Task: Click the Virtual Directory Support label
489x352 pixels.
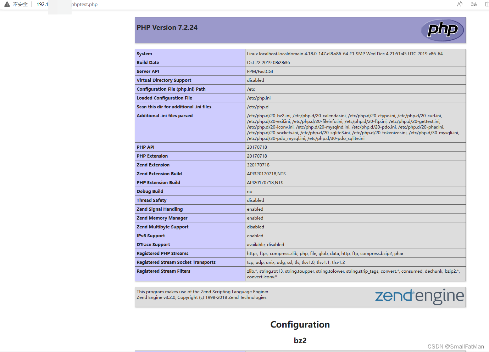Action: click(164, 80)
